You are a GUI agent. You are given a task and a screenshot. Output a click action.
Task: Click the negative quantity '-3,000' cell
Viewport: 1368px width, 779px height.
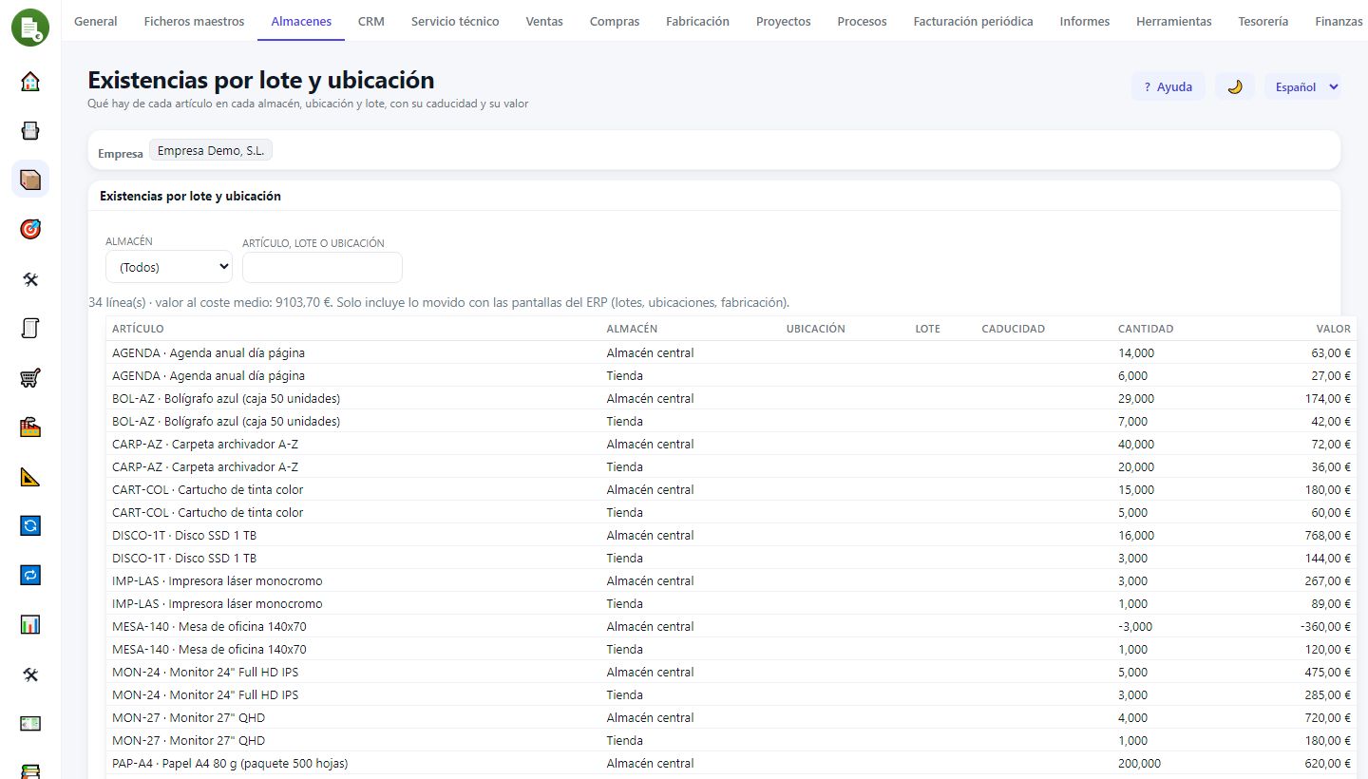[x=1135, y=626]
